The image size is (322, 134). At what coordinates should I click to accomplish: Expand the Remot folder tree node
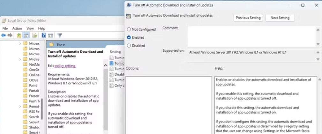(20, 106)
